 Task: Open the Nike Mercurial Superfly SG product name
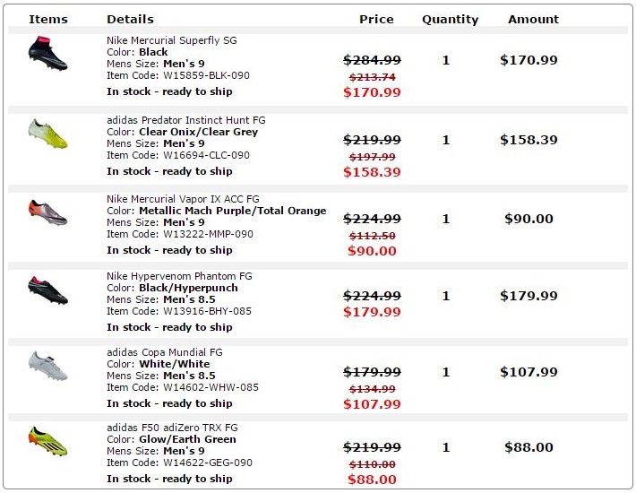[171, 40]
